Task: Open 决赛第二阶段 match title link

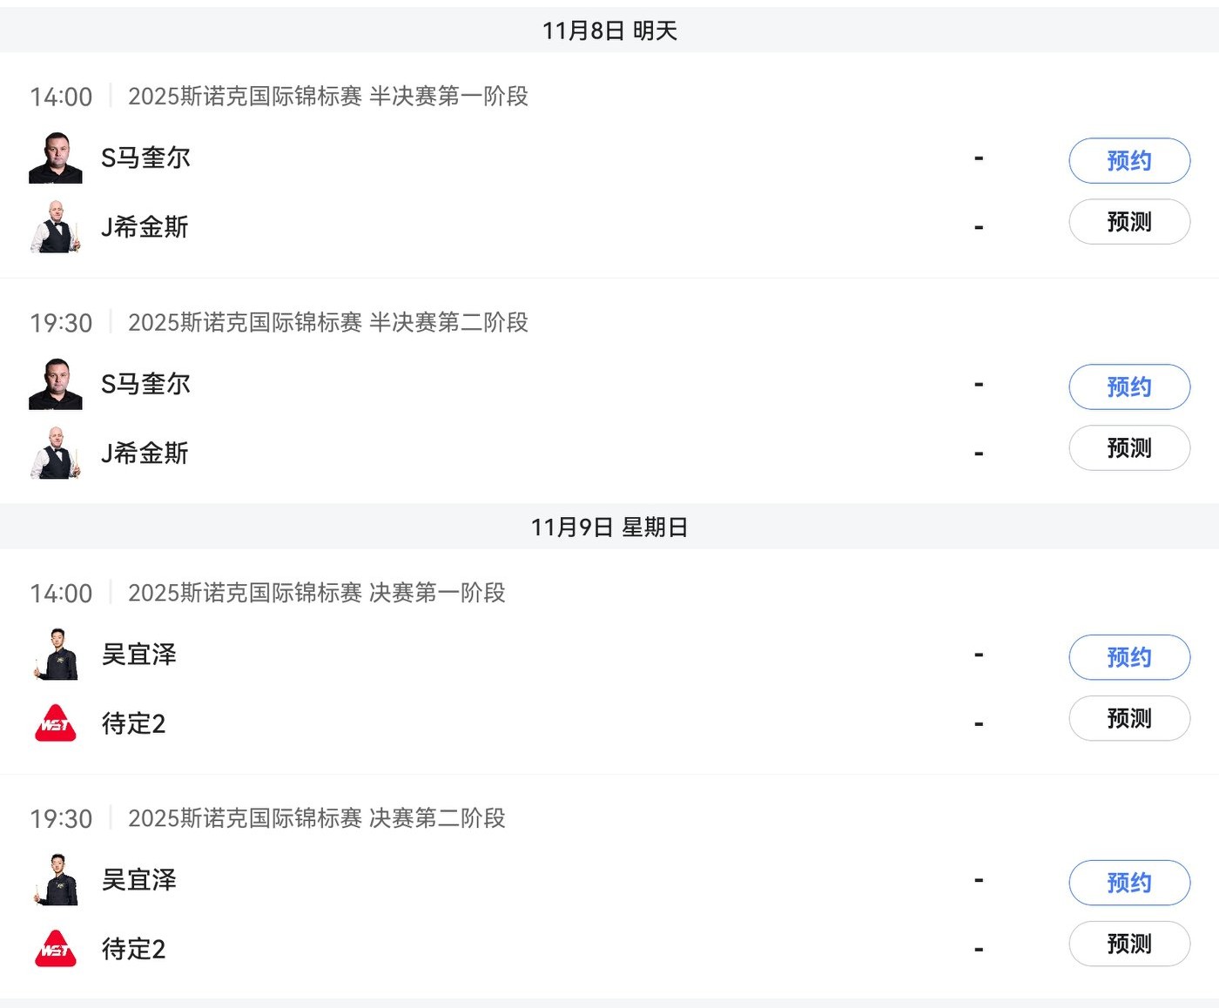Action: coord(316,818)
